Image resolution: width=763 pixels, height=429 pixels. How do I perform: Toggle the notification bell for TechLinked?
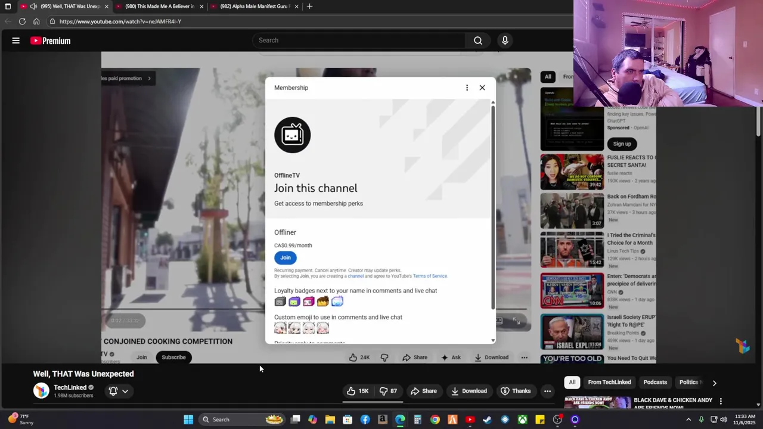pyautogui.click(x=119, y=391)
